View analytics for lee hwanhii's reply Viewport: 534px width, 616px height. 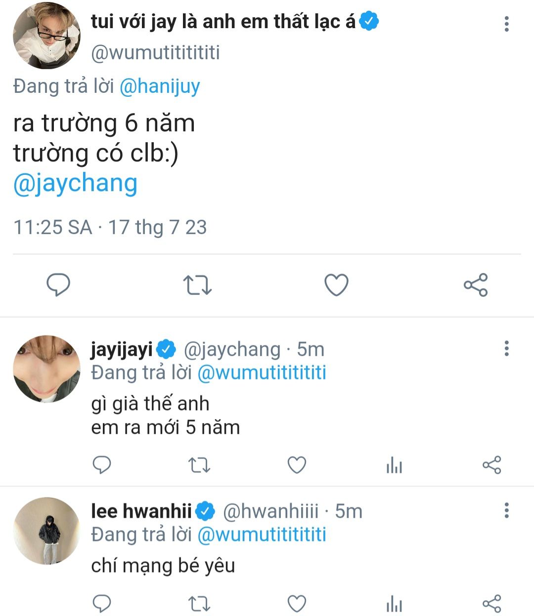tap(394, 603)
